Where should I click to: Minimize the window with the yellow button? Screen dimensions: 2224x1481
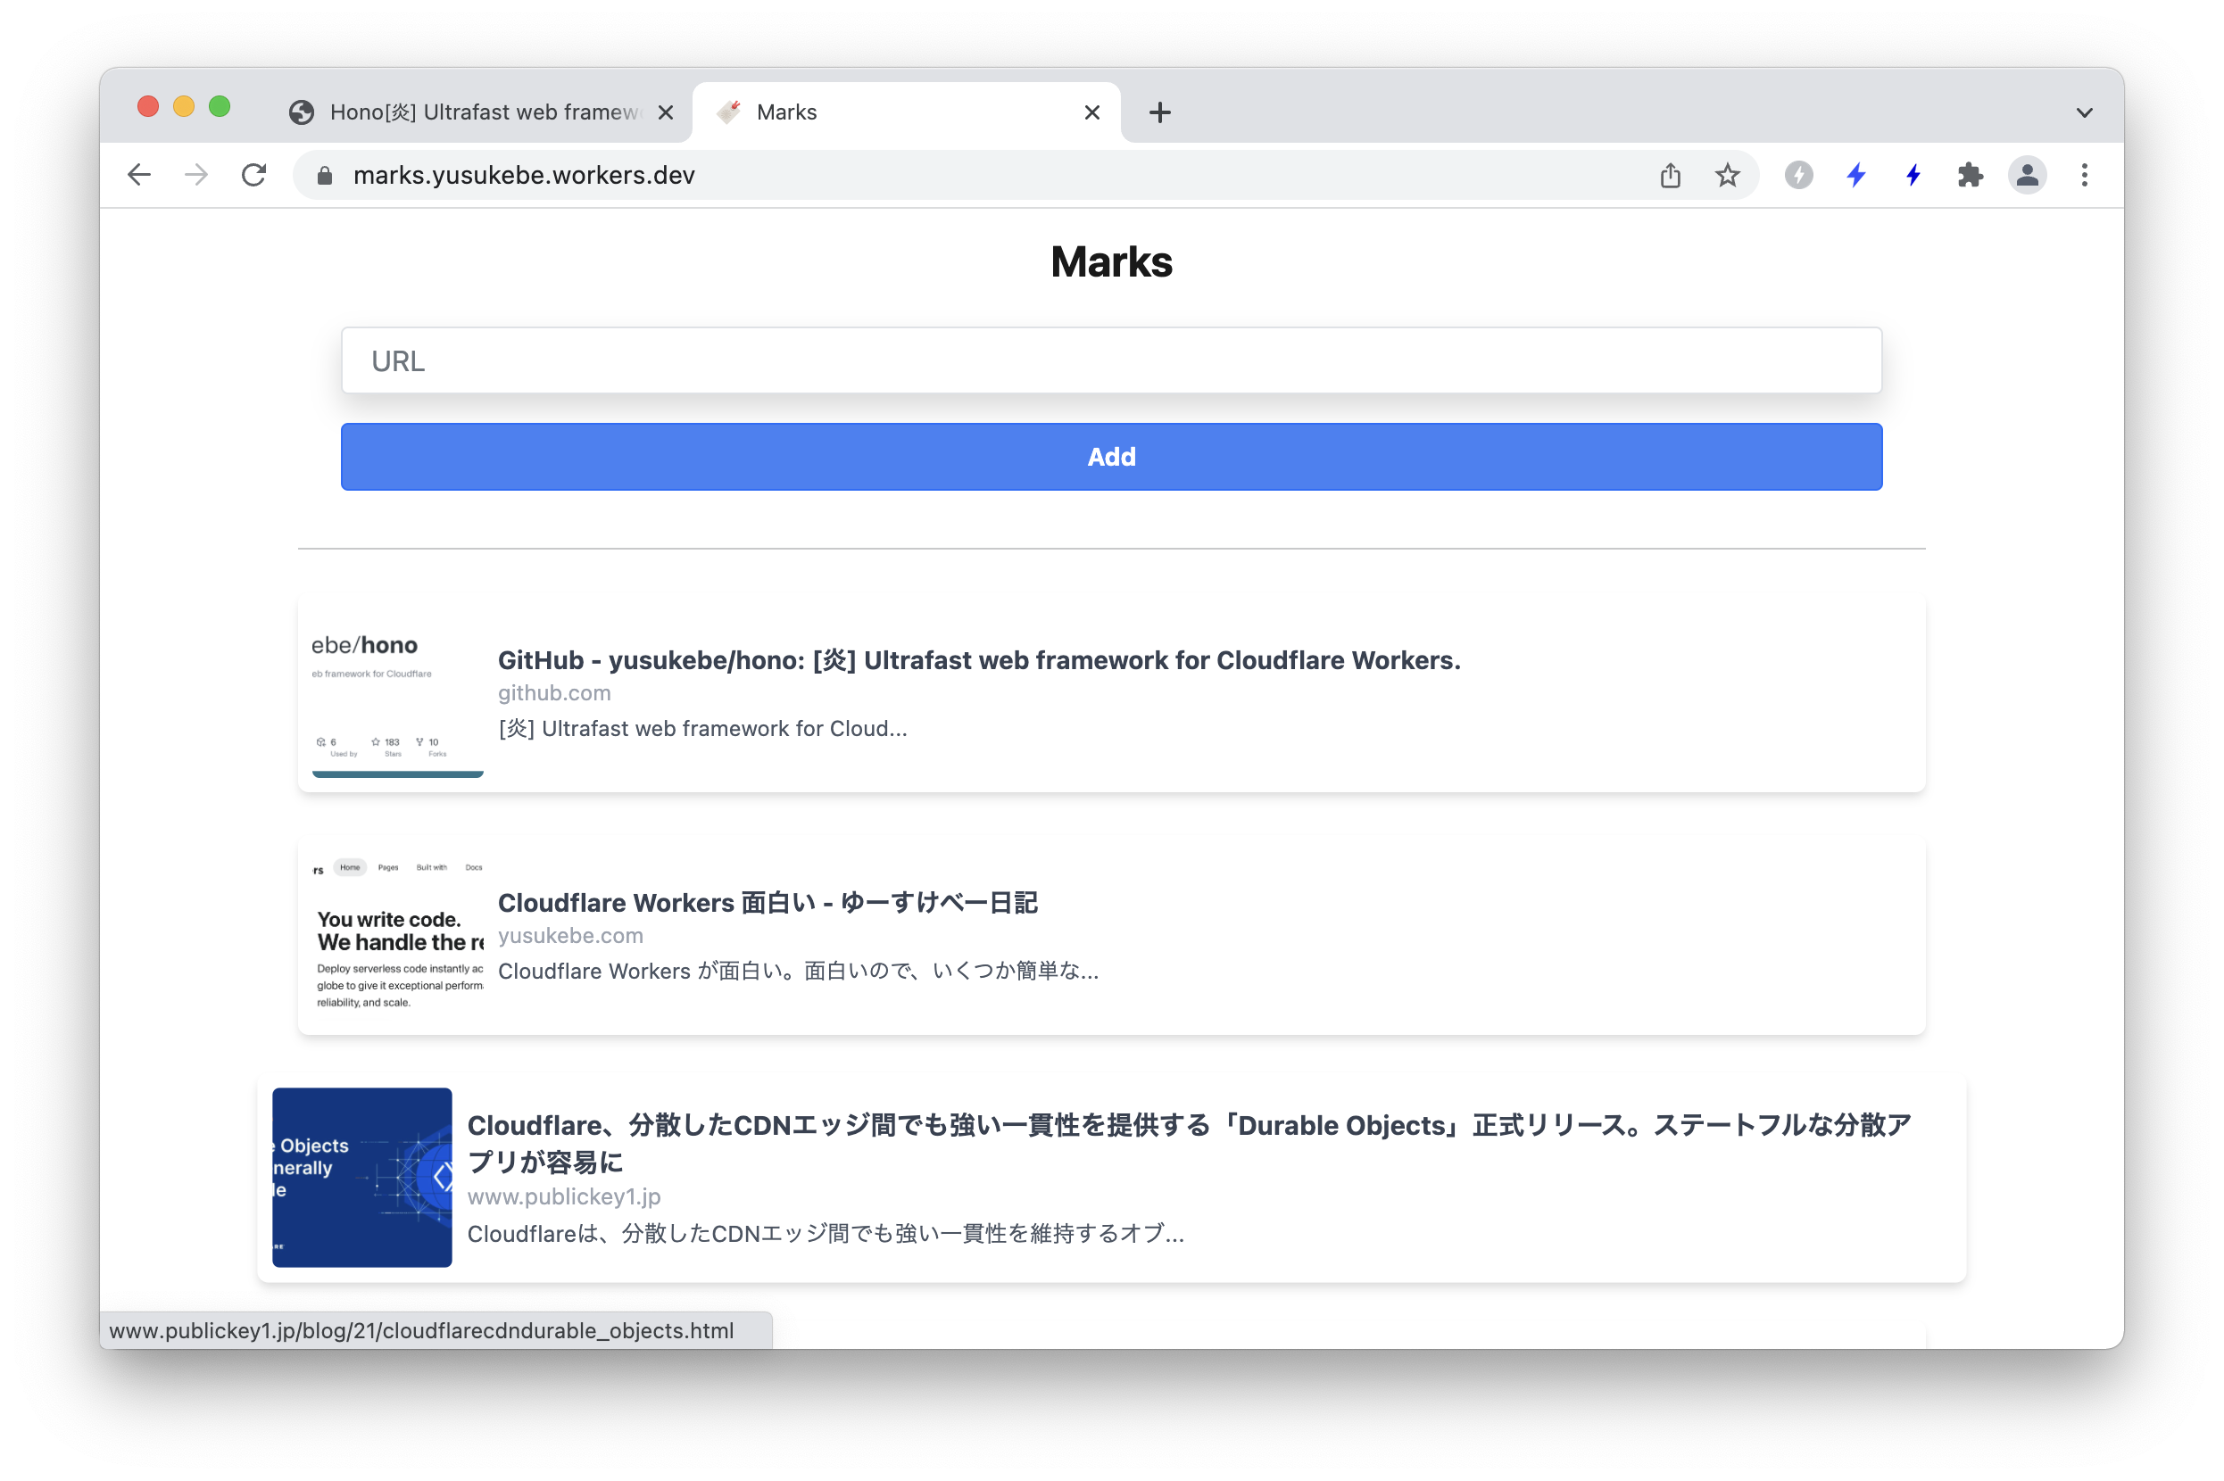(x=184, y=107)
